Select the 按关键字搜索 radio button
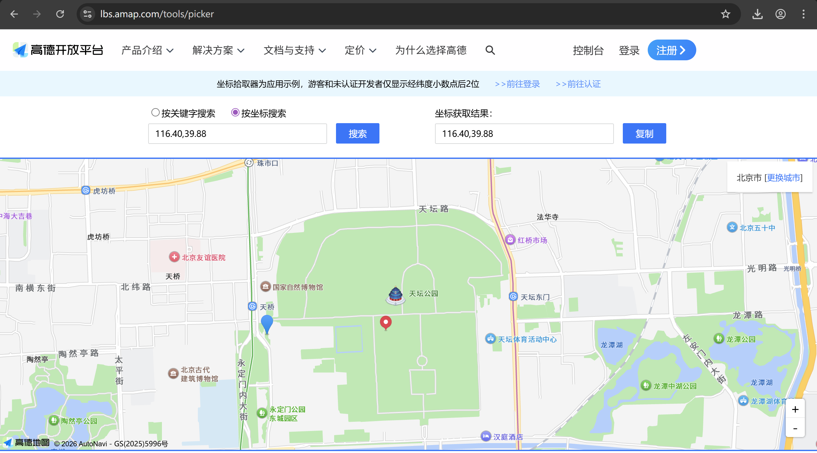The height and width of the screenshot is (453, 817). (155, 113)
